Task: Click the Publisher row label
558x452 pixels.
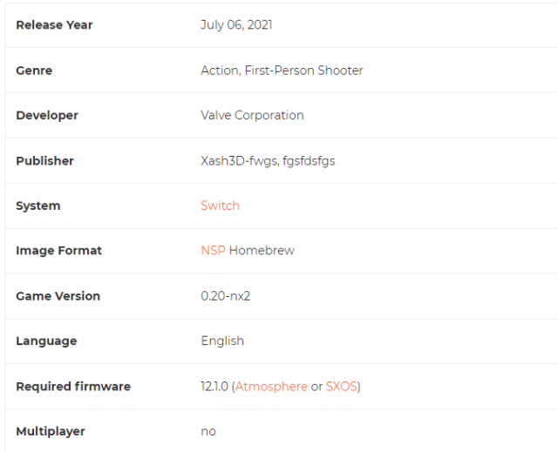Action: tap(44, 161)
